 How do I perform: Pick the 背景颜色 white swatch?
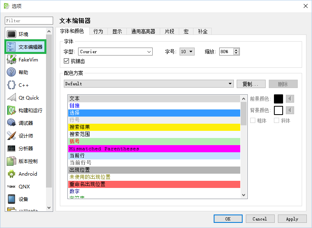278,110
